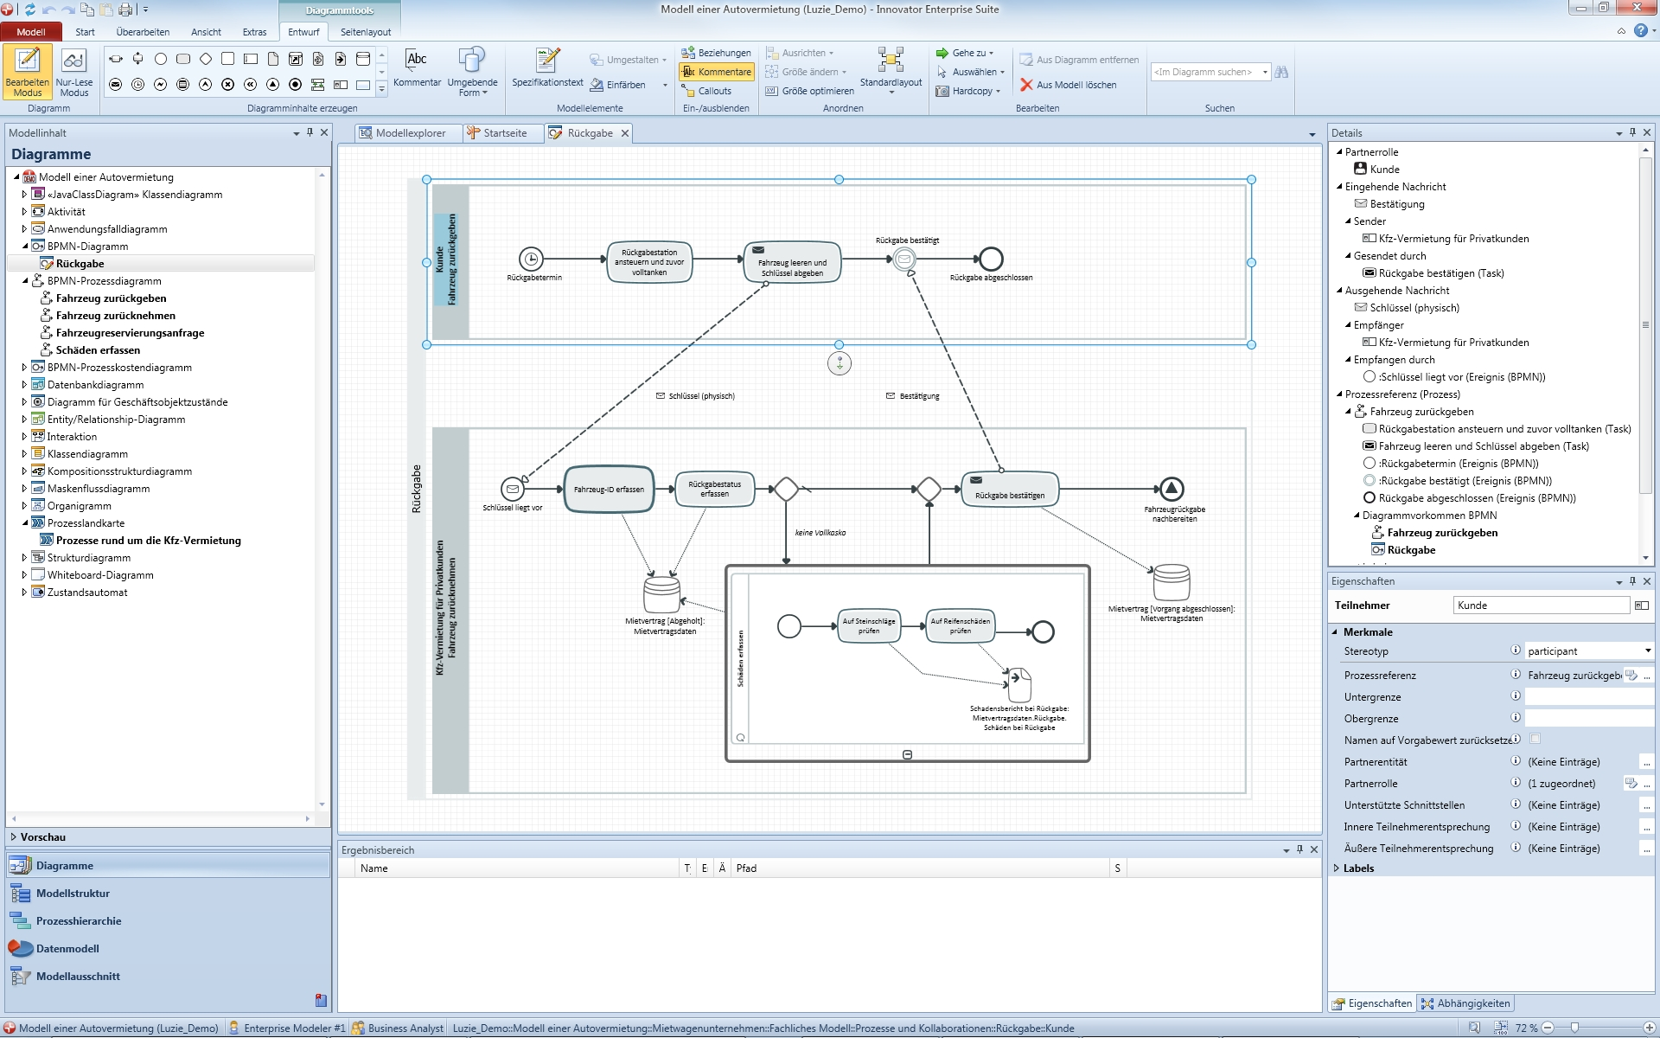Open Modellstruktur navigation section
The image size is (1660, 1038).
(73, 894)
